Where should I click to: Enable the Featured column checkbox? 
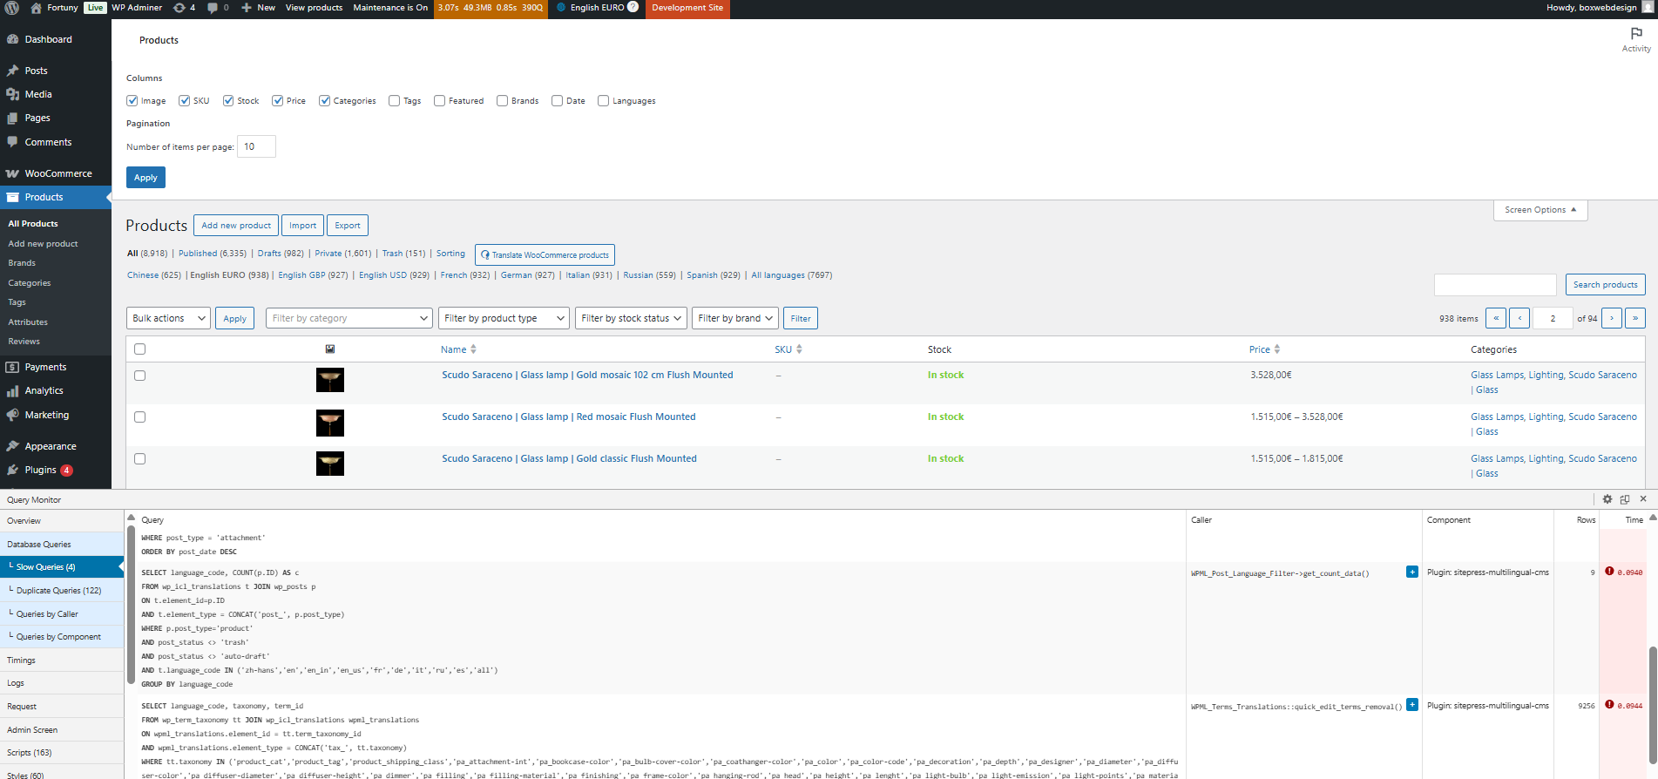(440, 101)
